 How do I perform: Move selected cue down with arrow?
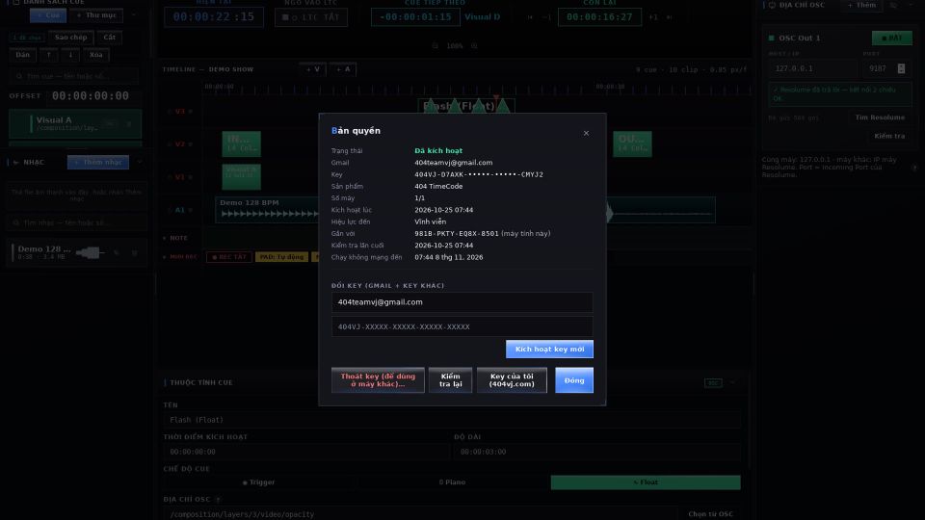70,55
